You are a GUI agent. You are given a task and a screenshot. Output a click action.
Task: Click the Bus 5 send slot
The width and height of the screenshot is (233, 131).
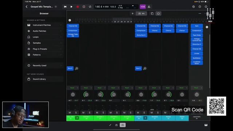point(70,68)
